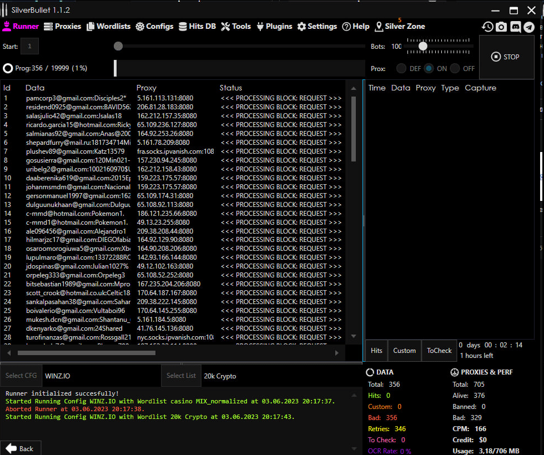Image resolution: width=544 pixels, height=455 pixels.
Task: Go to the Configs section
Action: 154,26
